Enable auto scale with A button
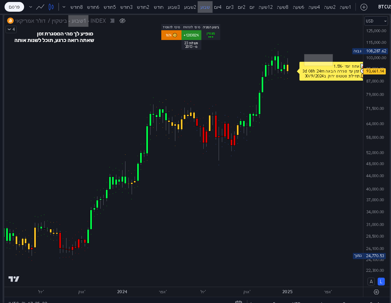Viewport: 391px width, 303px height. click(x=371, y=282)
